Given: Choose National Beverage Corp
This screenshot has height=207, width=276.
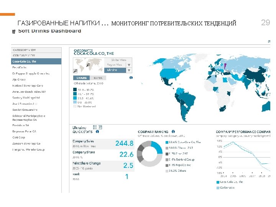Looking at the screenshot, I should point(28,86).
